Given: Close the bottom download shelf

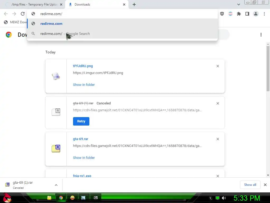Looking at the screenshot, I should point(265,185).
